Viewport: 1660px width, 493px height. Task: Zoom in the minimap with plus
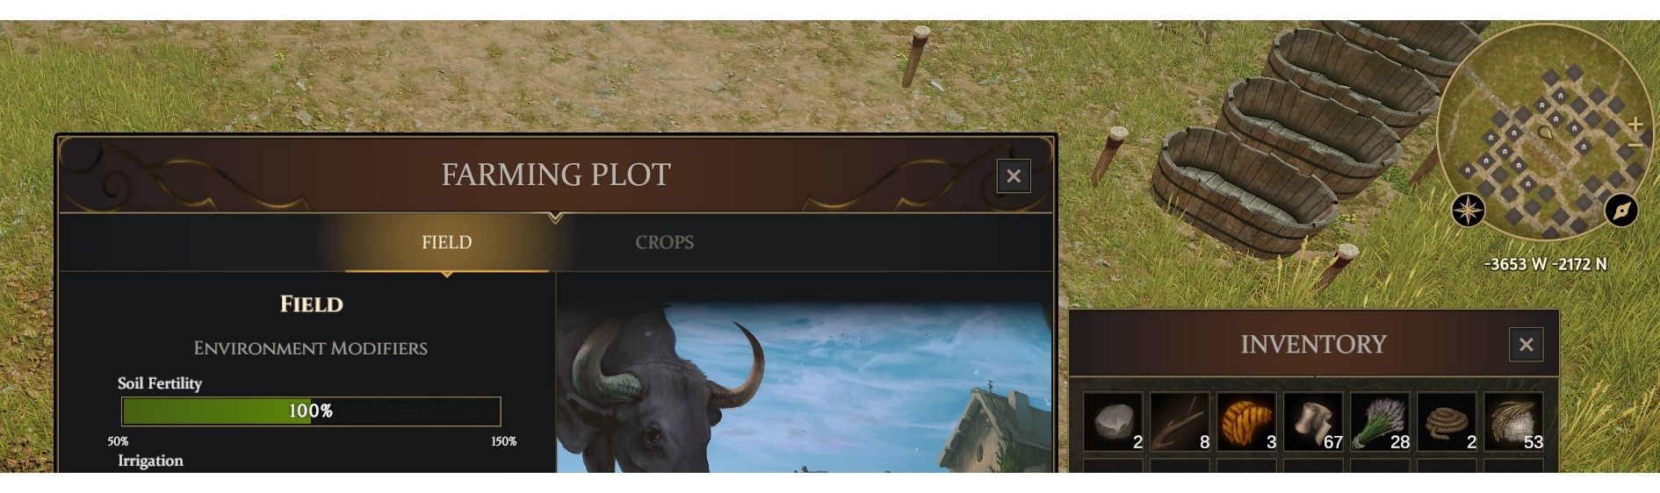[1635, 125]
